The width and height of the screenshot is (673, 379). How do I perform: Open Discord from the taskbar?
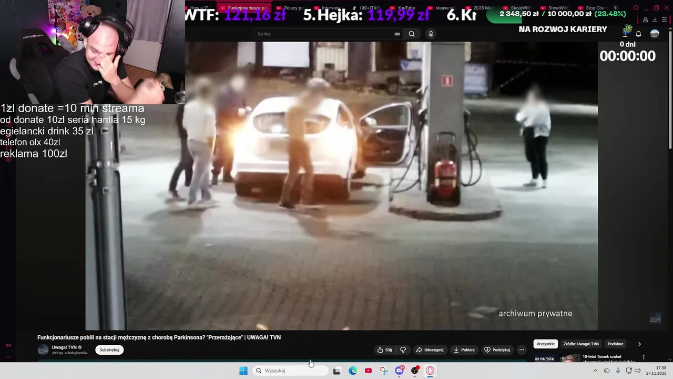[399, 371]
